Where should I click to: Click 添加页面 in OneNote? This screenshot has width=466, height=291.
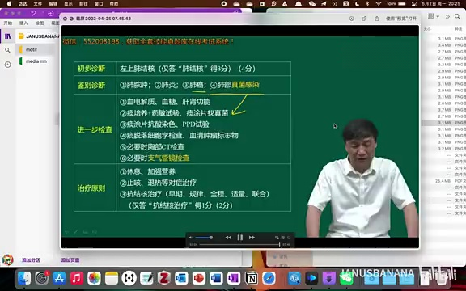[70, 259]
